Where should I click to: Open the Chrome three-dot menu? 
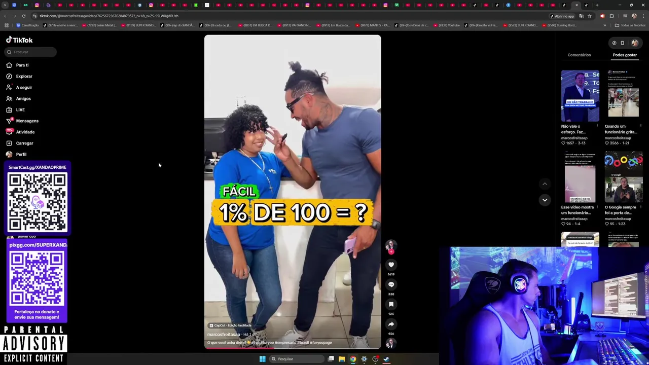click(x=643, y=16)
